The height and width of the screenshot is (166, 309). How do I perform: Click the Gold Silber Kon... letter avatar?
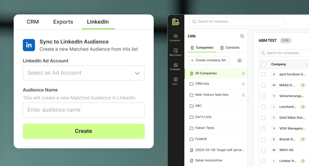point(274,118)
